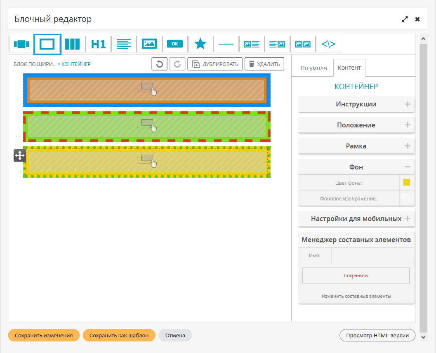Insert the horizontal divider line block
The height and width of the screenshot is (353, 436).
tap(226, 44)
